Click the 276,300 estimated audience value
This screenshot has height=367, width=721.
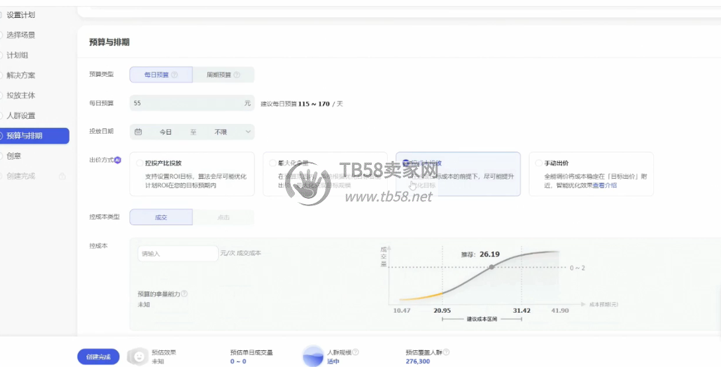coord(417,362)
